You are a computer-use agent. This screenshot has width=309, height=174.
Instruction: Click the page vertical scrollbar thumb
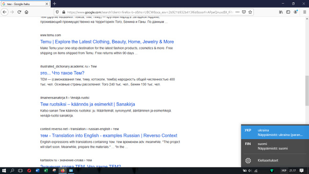click(307, 91)
